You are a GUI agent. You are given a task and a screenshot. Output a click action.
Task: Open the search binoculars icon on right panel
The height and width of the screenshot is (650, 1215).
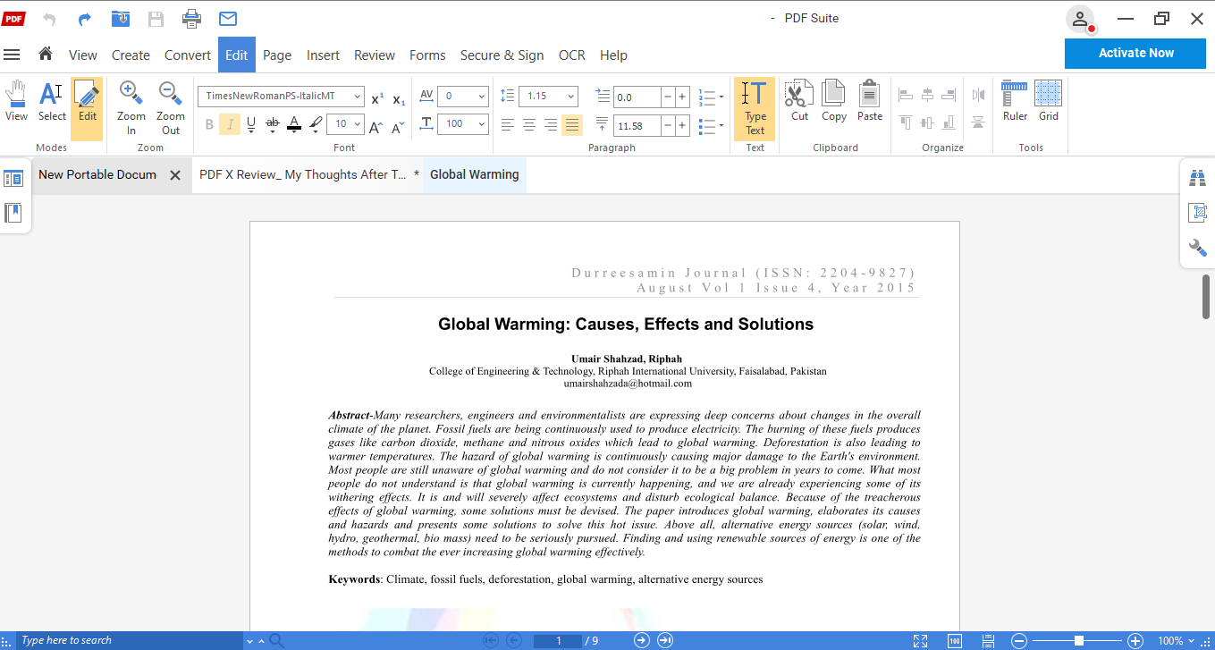(x=1197, y=177)
